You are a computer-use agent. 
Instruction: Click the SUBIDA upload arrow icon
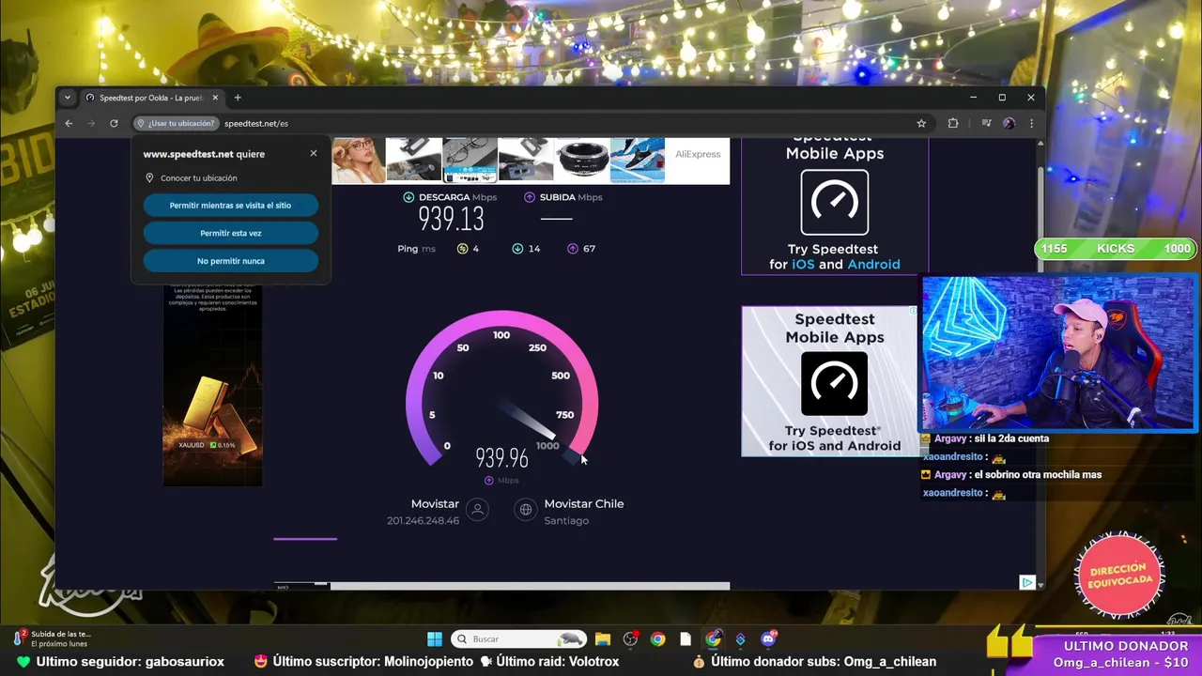coord(530,197)
